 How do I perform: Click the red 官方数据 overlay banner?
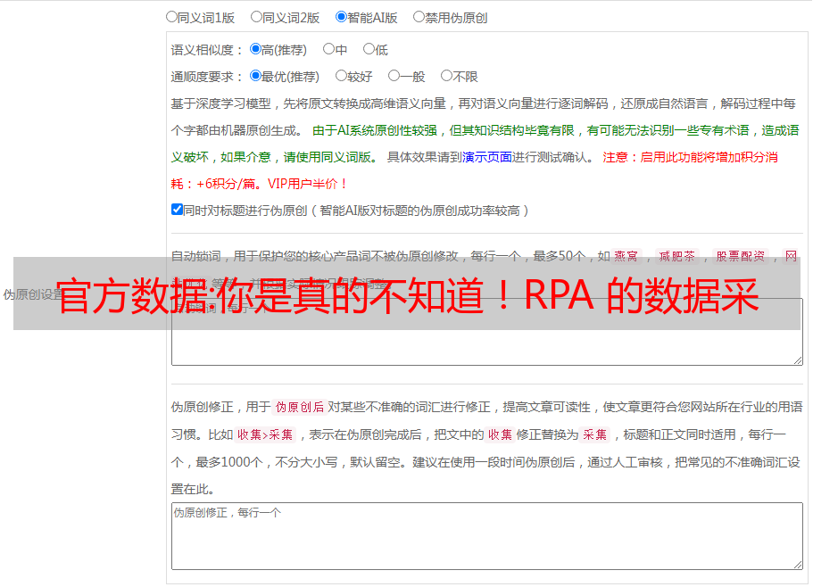coord(407,294)
